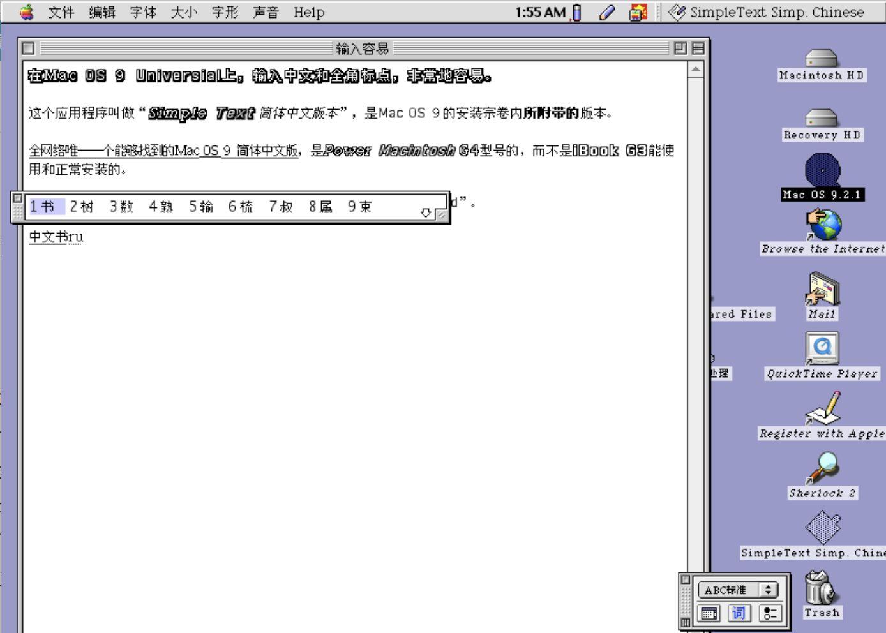Open the 字形 menu

(225, 12)
